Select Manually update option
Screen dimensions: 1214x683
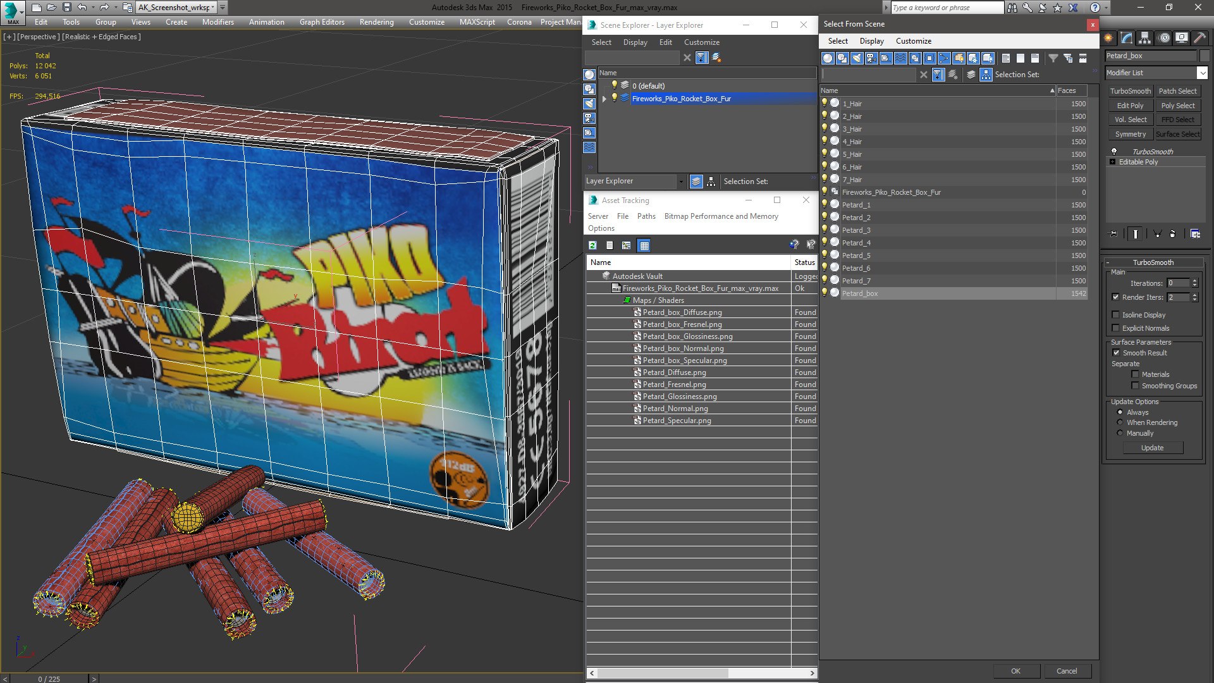(x=1120, y=433)
